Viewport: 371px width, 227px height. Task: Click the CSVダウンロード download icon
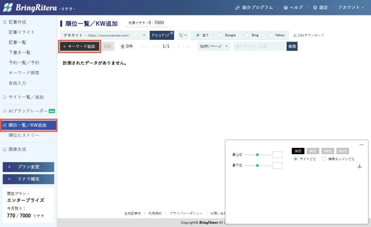coord(295,35)
